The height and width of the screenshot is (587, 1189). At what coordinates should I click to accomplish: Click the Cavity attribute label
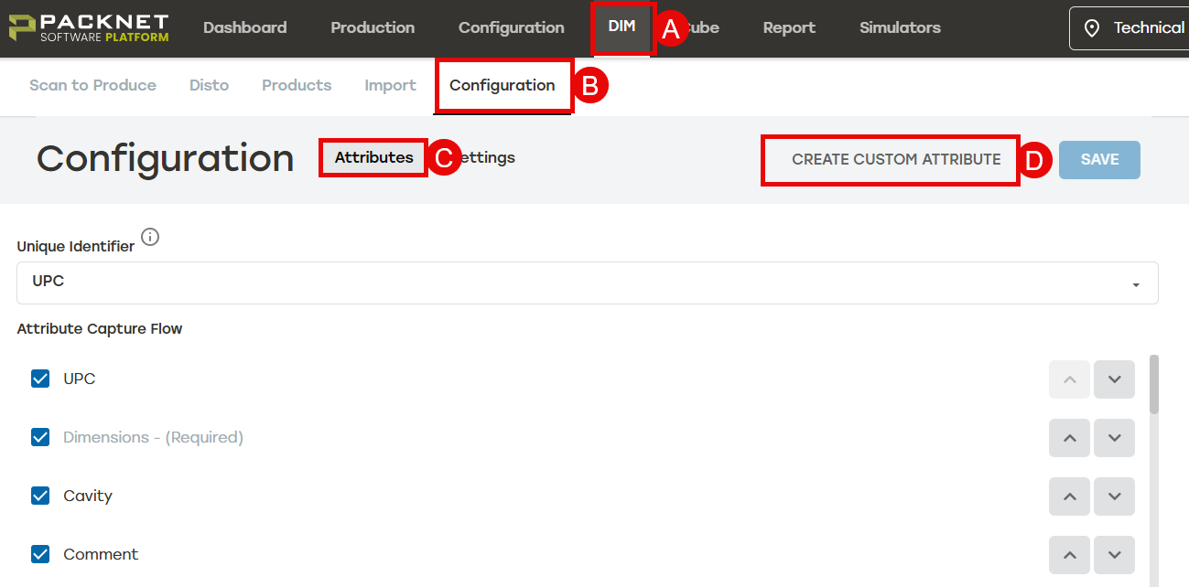click(x=88, y=496)
